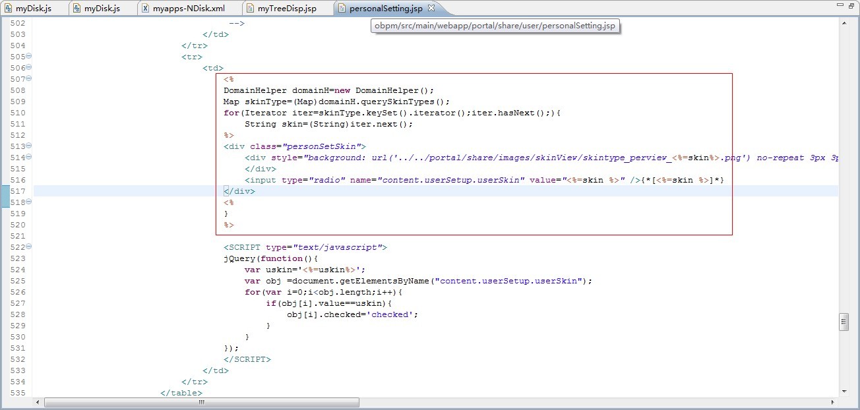Image resolution: width=860 pixels, height=410 pixels.
Task: Click the horizontal scrollbar left arrow
Action: [38, 402]
